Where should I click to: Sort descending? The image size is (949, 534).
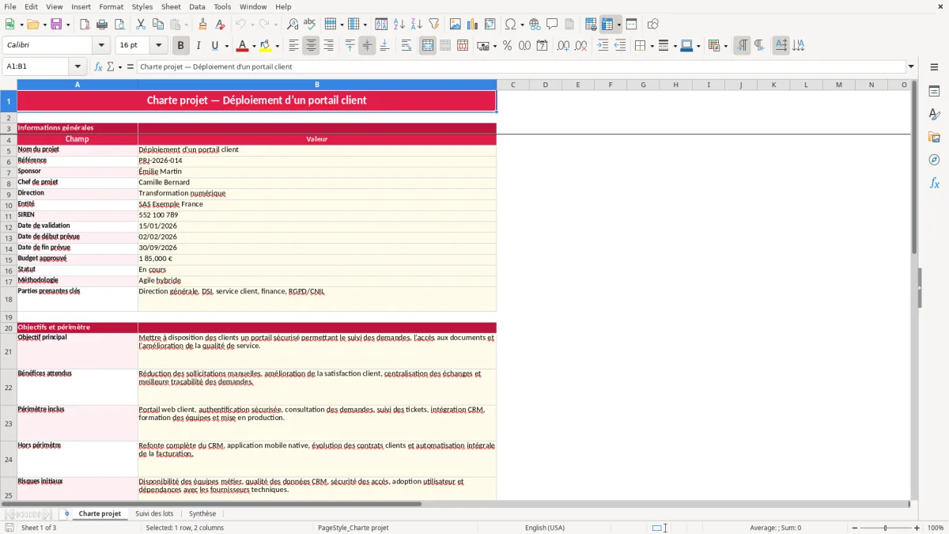click(x=417, y=25)
